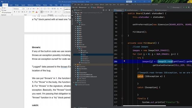Click the Debug bug icon in IntelliJ

[186, 7]
